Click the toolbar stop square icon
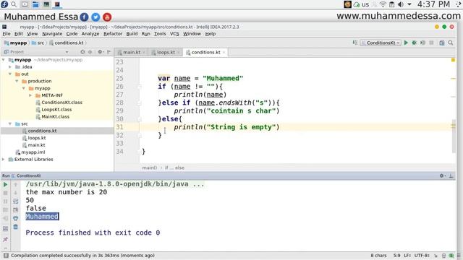The width and height of the screenshot is (463, 260). pyautogui.click(x=431, y=43)
